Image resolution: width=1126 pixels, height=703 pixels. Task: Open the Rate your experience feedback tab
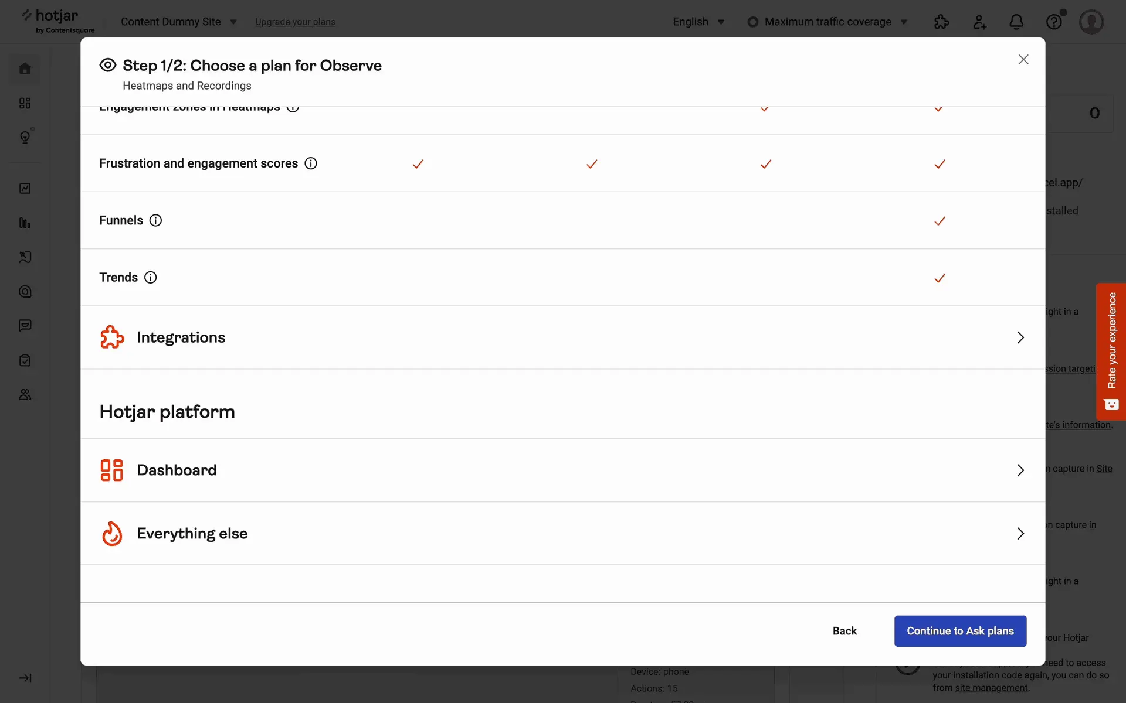click(x=1111, y=351)
